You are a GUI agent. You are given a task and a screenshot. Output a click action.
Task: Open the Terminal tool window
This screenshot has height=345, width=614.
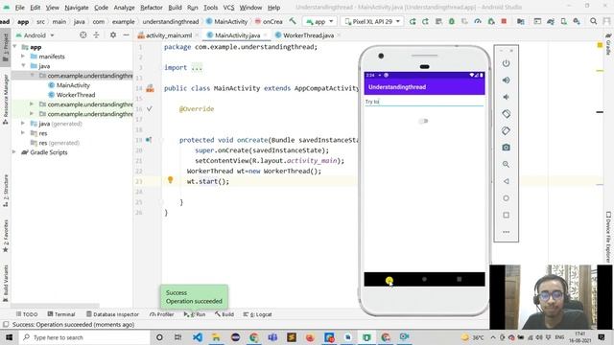(61, 314)
